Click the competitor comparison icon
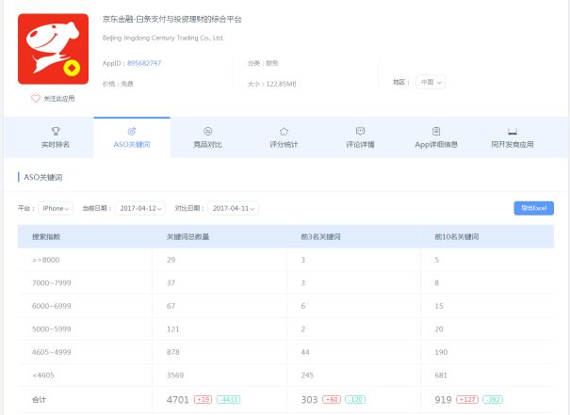This screenshot has width=570, height=415. (207, 131)
